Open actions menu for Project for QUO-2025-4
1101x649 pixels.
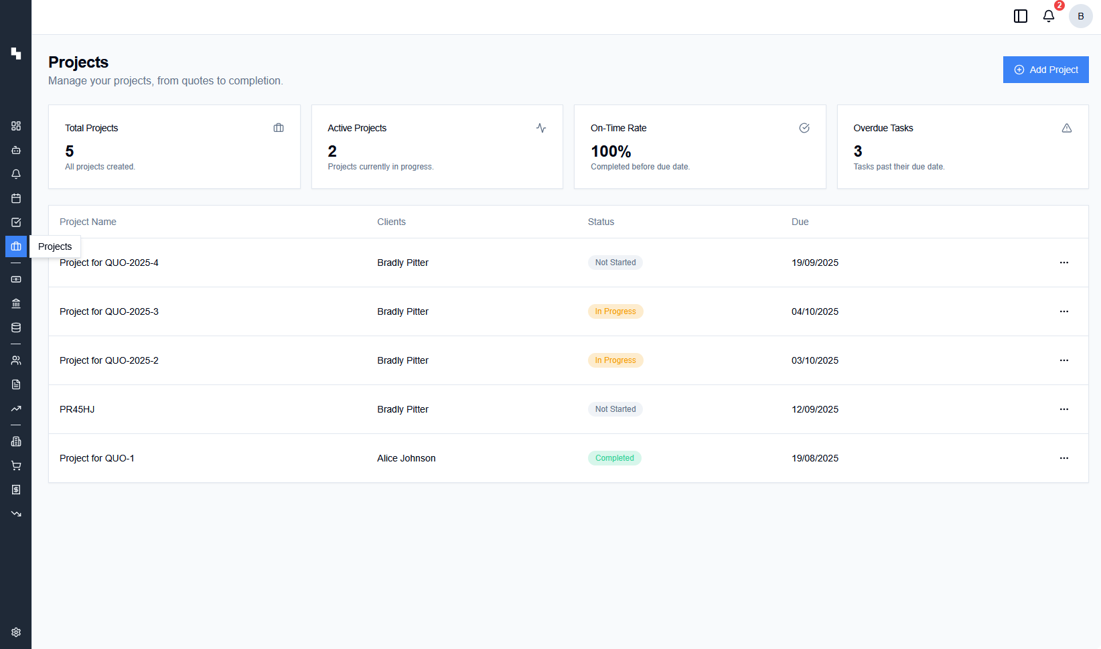(1063, 263)
